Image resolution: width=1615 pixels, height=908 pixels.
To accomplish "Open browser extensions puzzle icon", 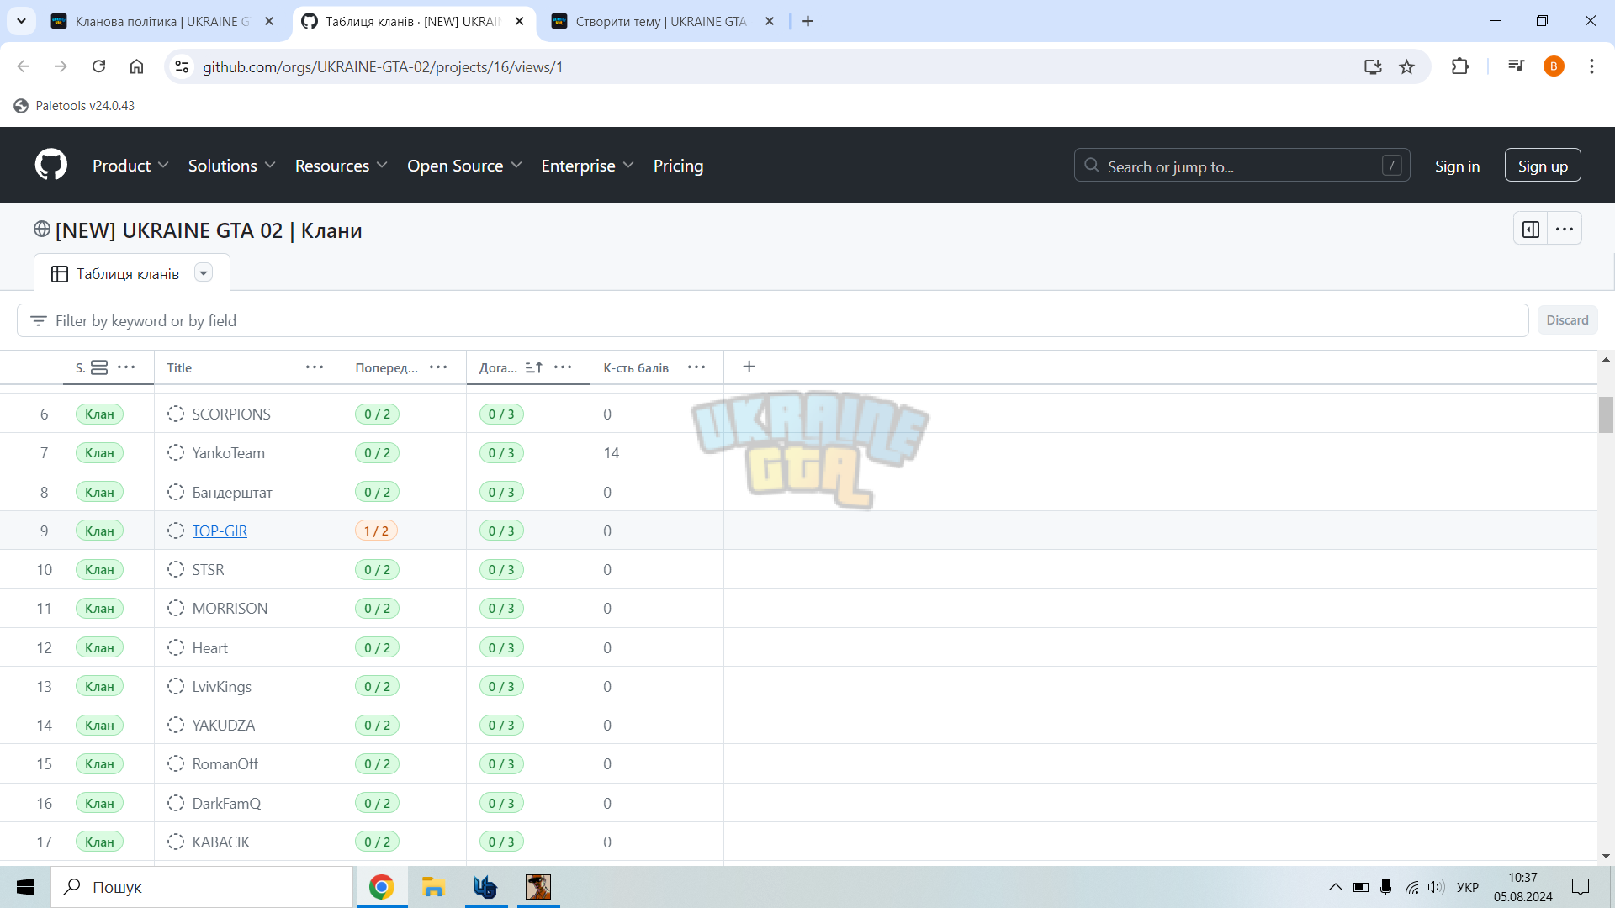I will [1460, 66].
